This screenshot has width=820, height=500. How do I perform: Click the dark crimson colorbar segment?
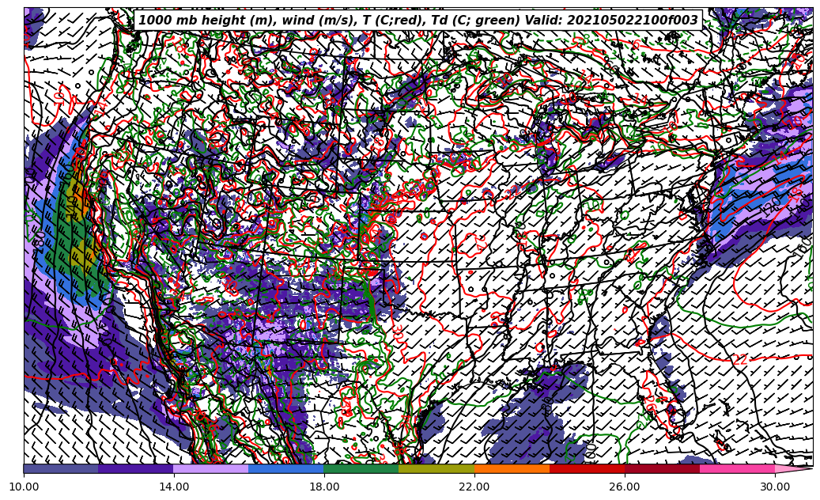point(662,469)
